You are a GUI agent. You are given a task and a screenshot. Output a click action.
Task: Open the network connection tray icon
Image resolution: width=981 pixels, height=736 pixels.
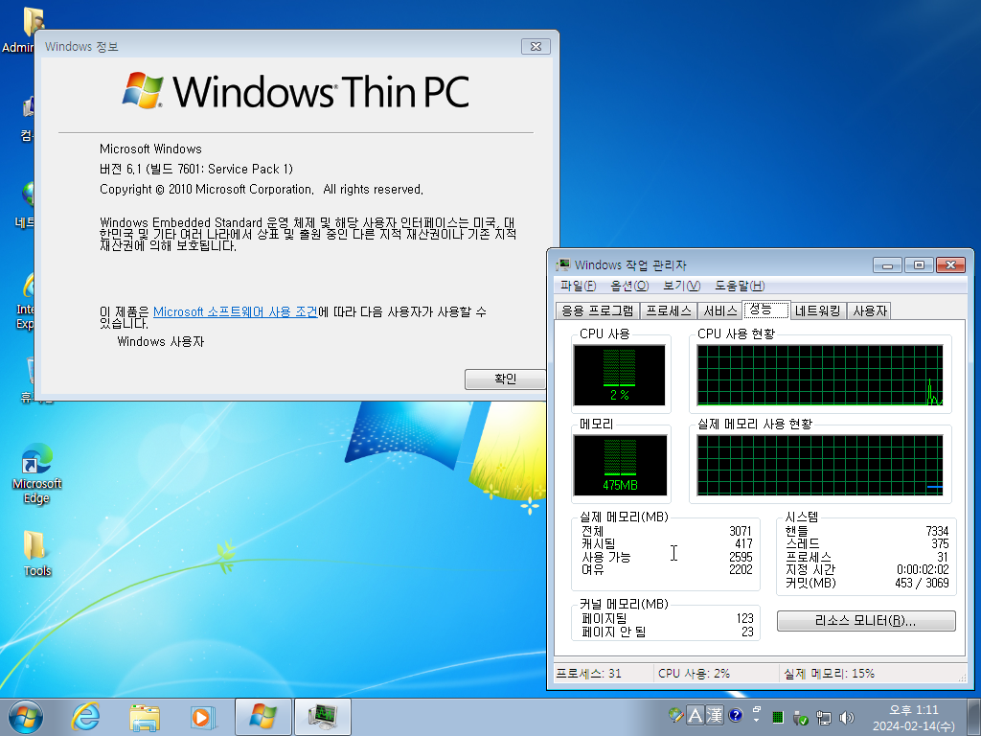[x=824, y=717]
